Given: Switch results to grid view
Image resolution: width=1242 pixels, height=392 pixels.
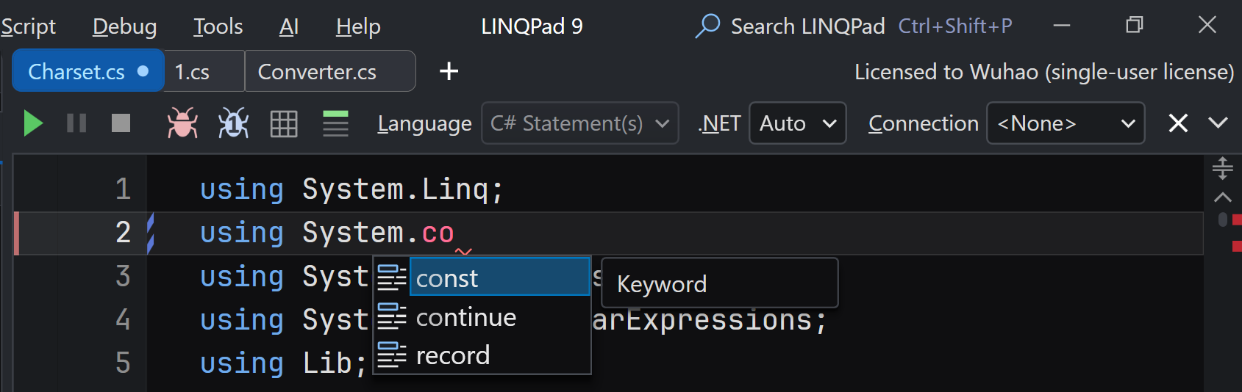Looking at the screenshot, I should tap(284, 123).
